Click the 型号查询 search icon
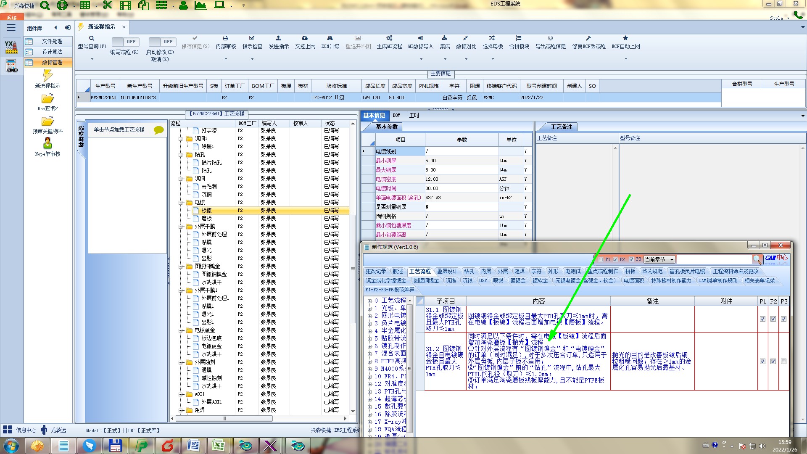The height and width of the screenshot is (454, 807). click(92, 38)
